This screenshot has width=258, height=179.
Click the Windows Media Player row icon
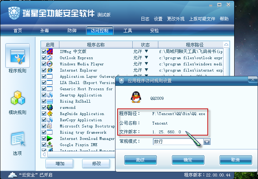click(x=50, y=64)
